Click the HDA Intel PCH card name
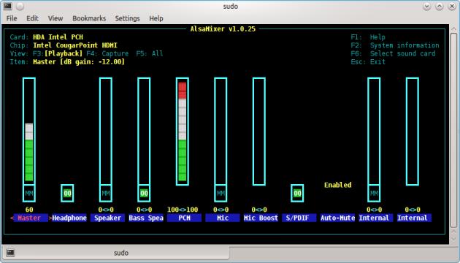Image resolution: width=460 pixels, height=263 pixels. tap(58, 37)
